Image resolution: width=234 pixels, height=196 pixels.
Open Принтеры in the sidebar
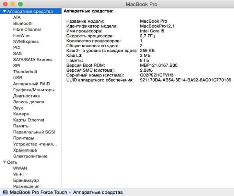point(23,138)
